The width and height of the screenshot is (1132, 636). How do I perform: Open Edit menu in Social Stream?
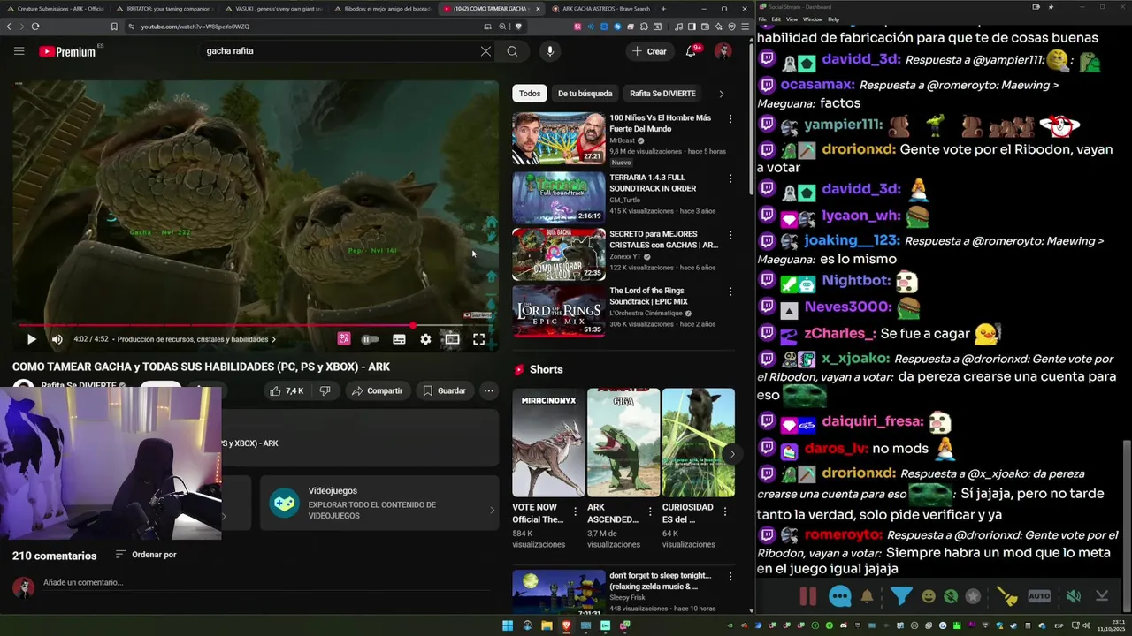(776, 19)
